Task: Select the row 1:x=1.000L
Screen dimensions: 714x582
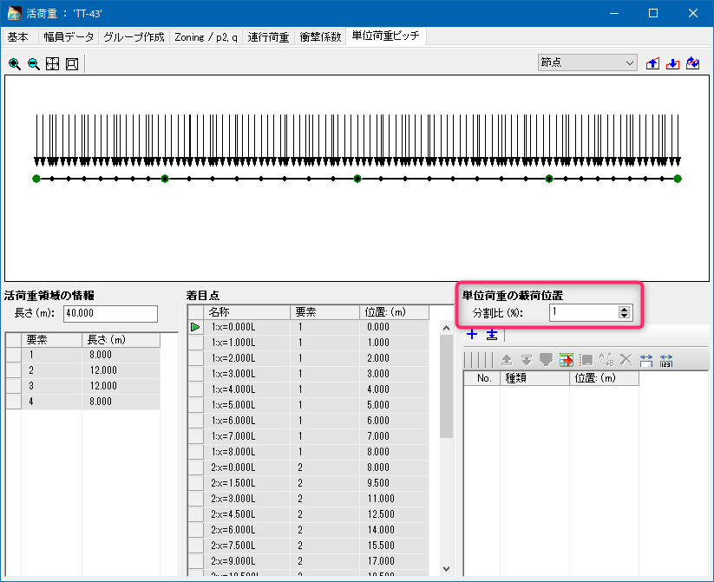Action: (308, 343)
